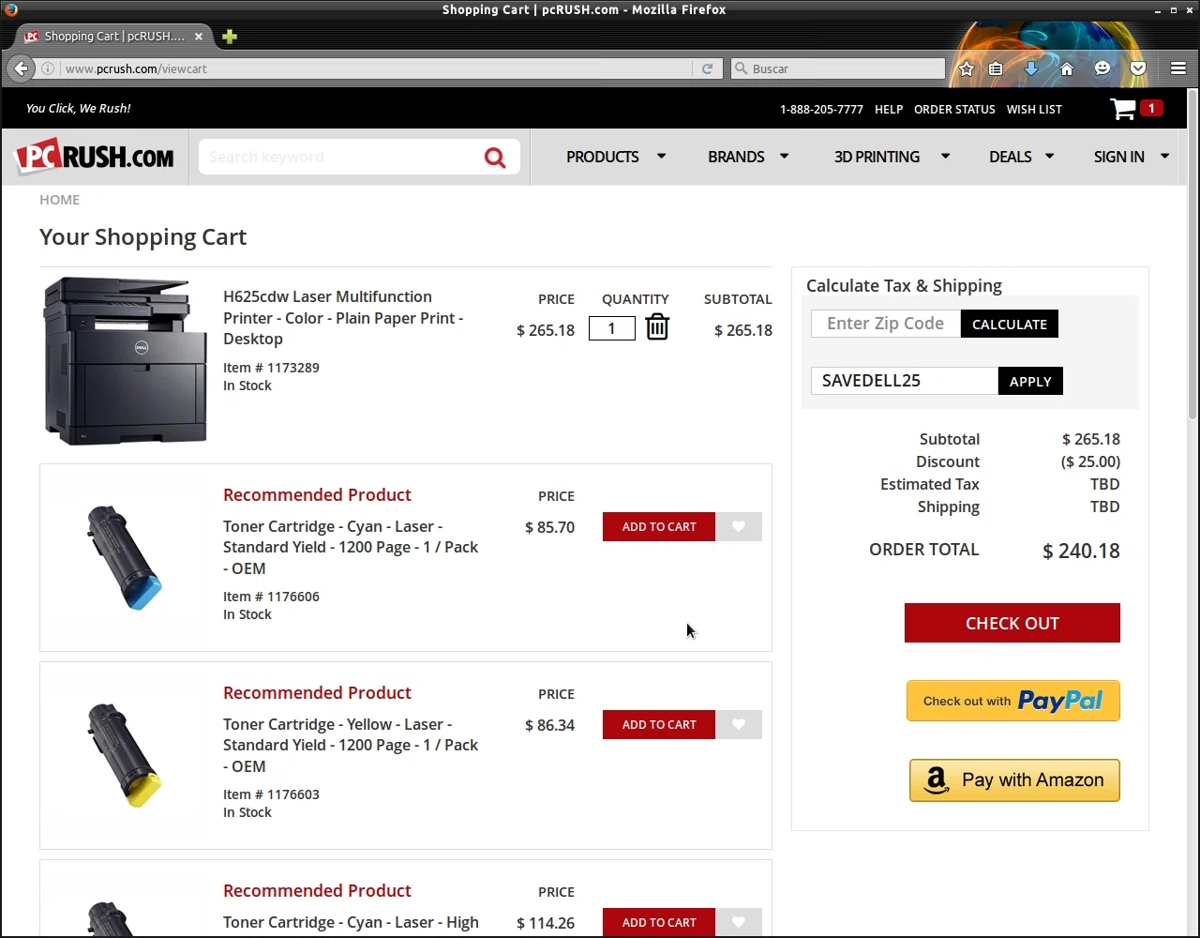Expand the 3D PRINTING dropdown menu
The image size is (1200, 938).
point(892,157)
